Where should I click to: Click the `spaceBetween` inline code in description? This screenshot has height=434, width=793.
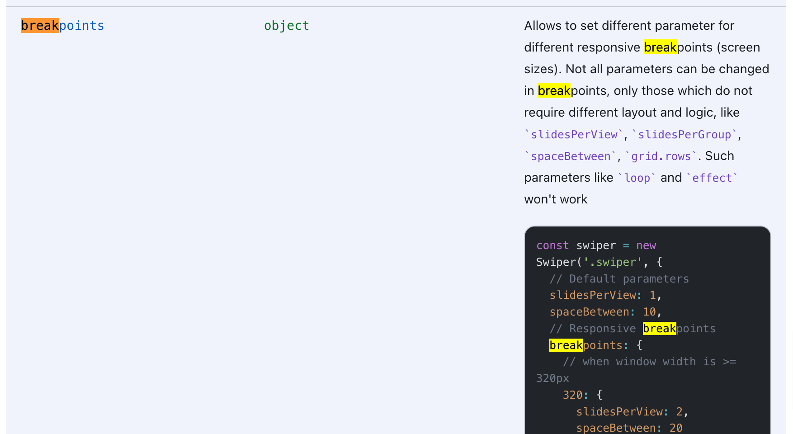570,156
